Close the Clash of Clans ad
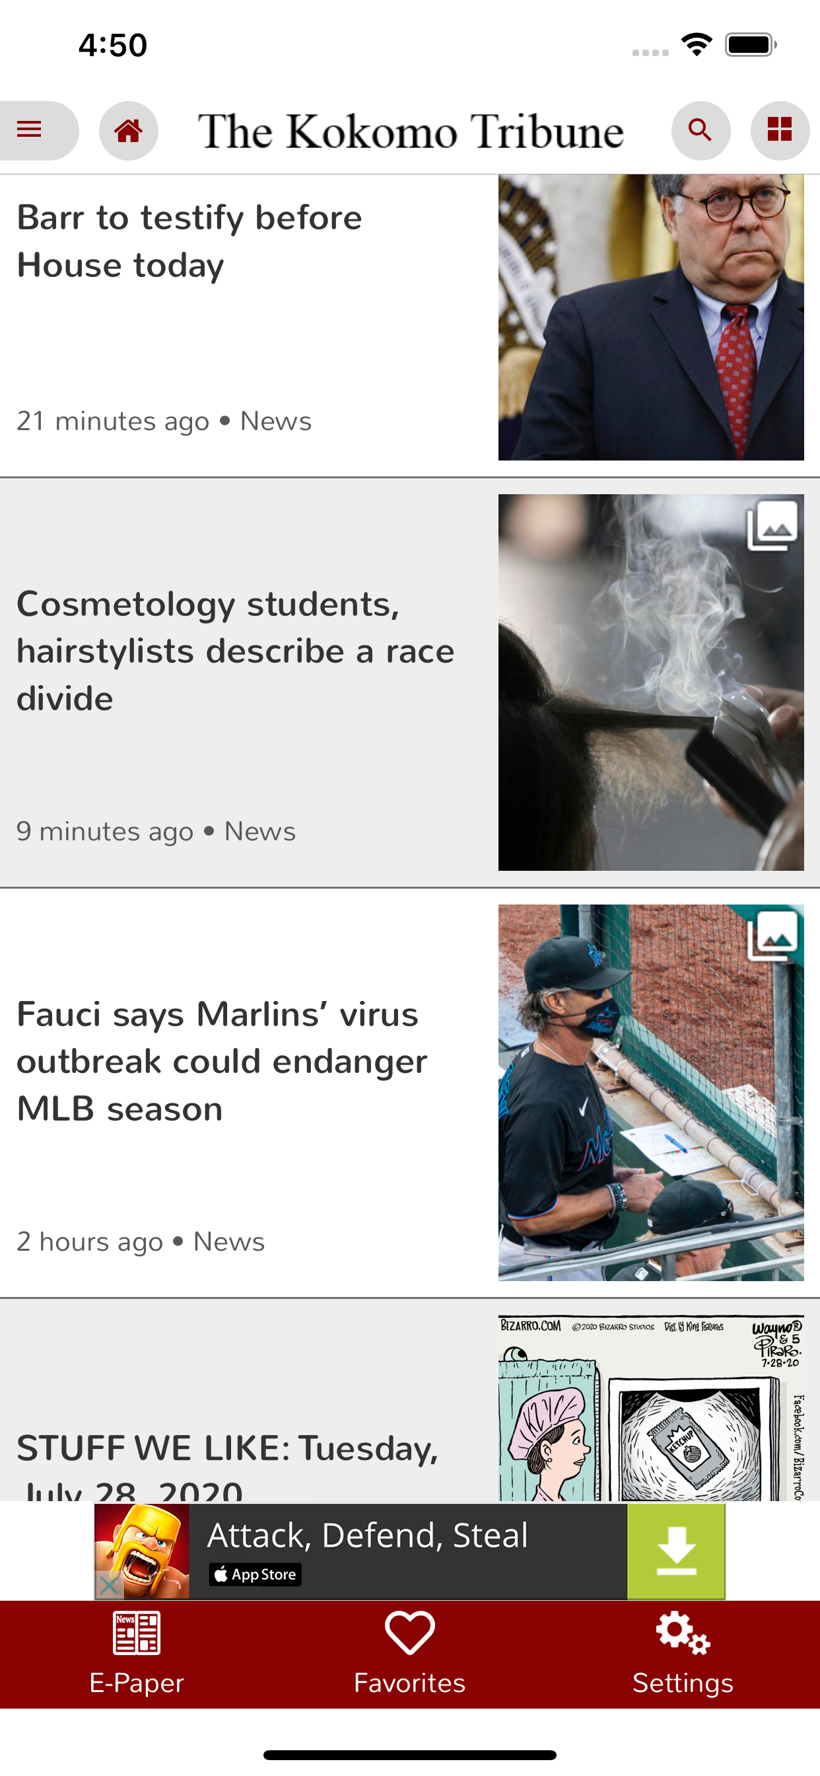820x1776 pixels. 109,1585
